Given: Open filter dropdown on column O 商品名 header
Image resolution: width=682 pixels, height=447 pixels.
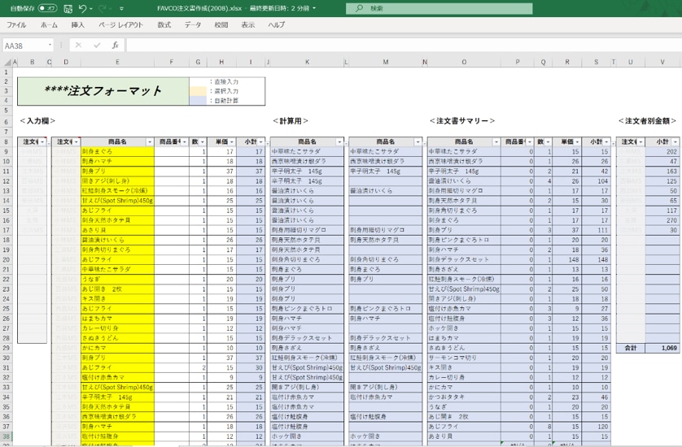Looking at the screenshot, I should 496,142.
